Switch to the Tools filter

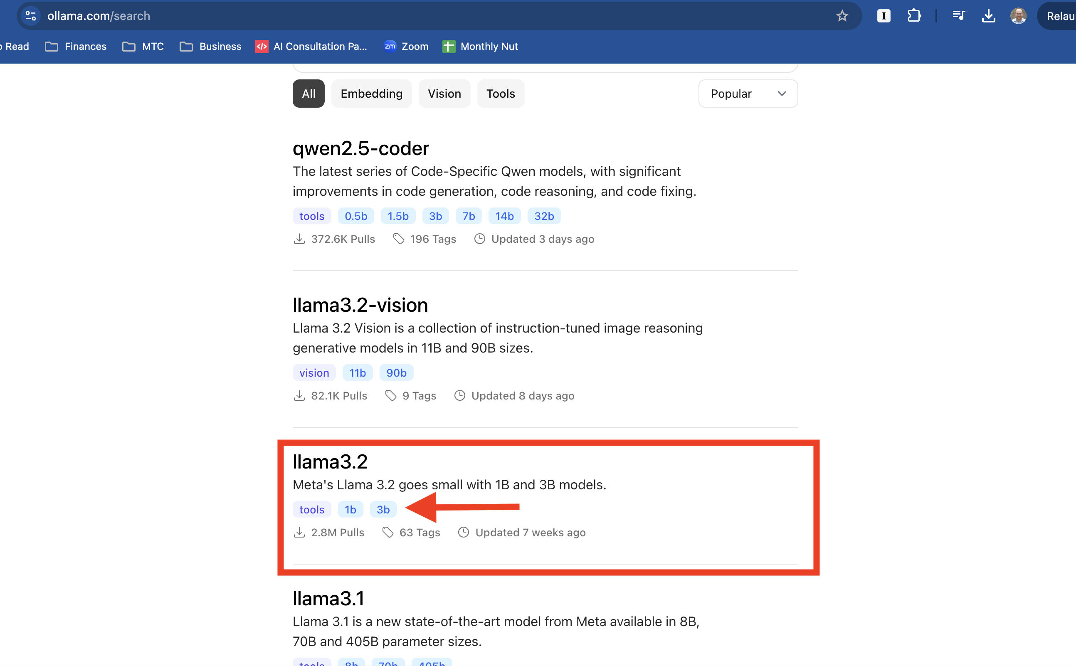click(x=500, y=94)
